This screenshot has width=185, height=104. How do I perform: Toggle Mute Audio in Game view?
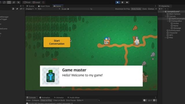[136, 9]
